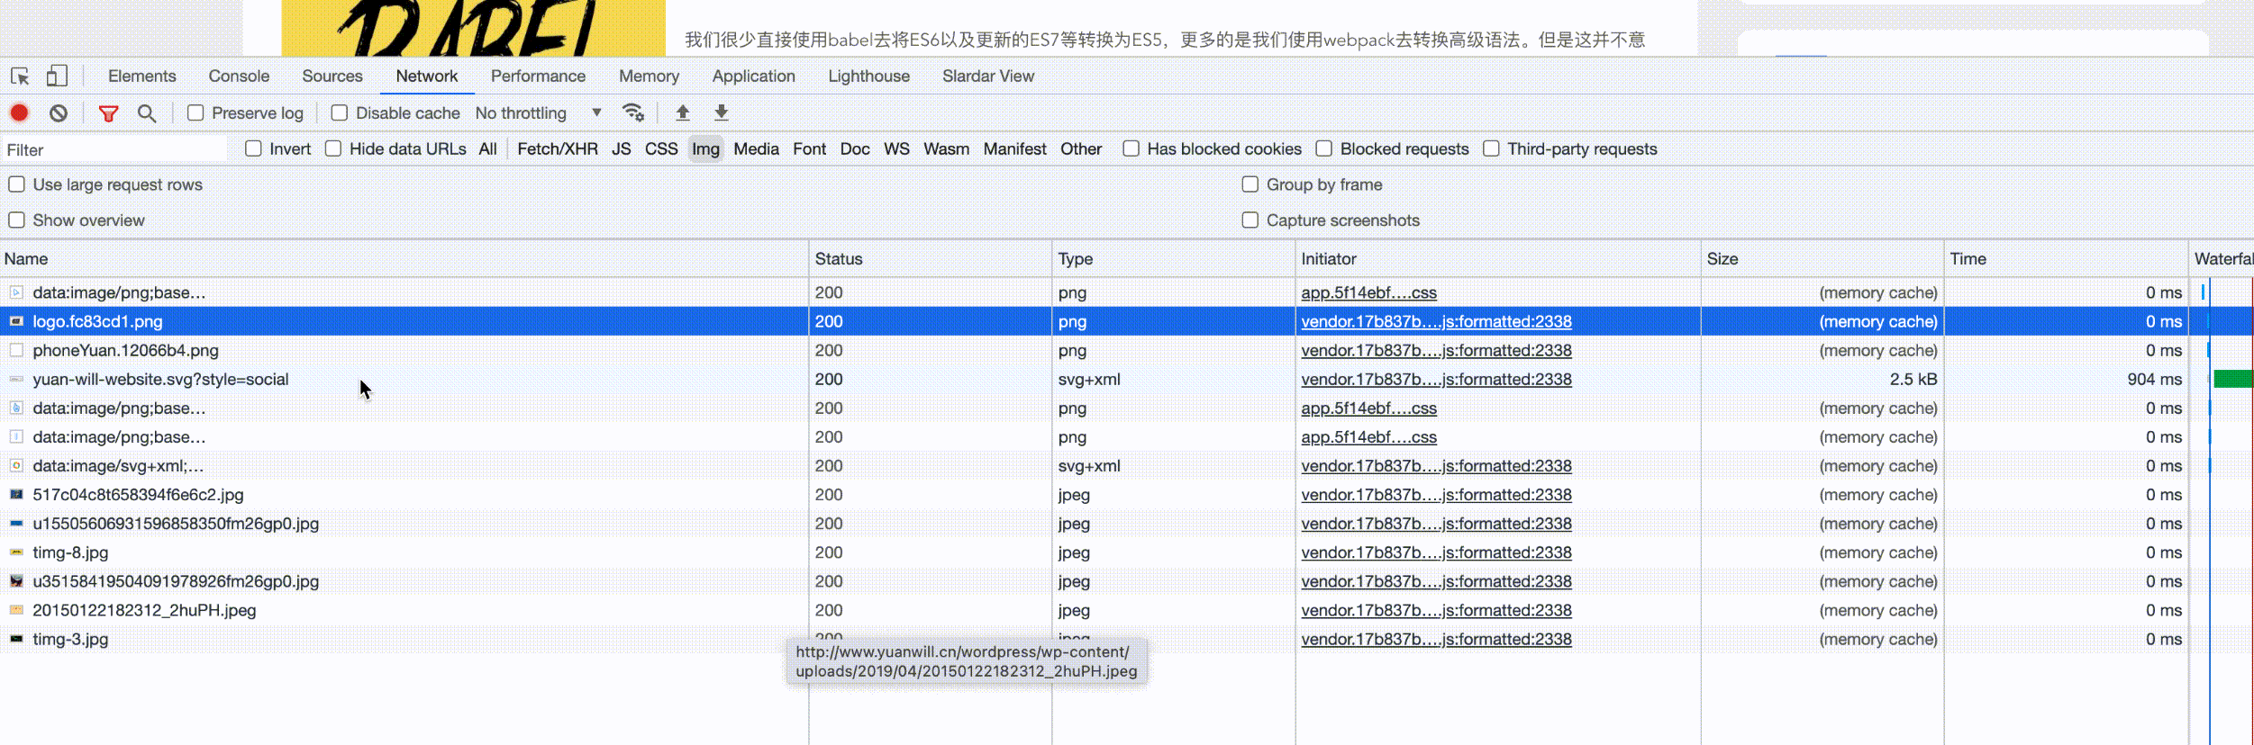Sort by the Size column header
The image size is (2254, 745).
click(1822, 259)
